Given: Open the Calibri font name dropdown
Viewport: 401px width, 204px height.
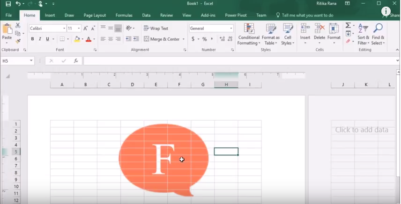Looking at the screenshot, I should tap(64, 29).
